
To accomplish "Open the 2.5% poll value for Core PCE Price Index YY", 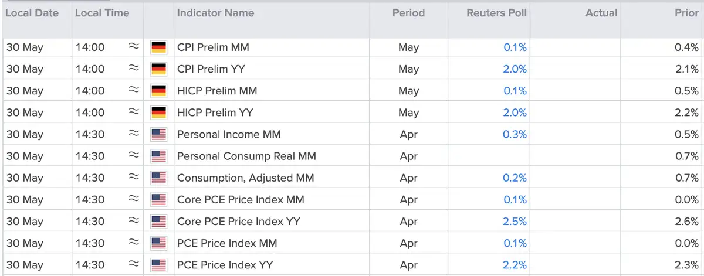I will coord(515,222).
